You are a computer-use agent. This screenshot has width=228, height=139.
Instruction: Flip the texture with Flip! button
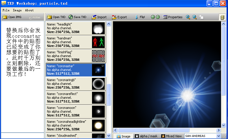point(140,17)
